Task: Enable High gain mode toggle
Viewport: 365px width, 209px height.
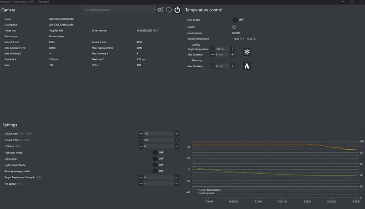Action: tap(155, 152)
